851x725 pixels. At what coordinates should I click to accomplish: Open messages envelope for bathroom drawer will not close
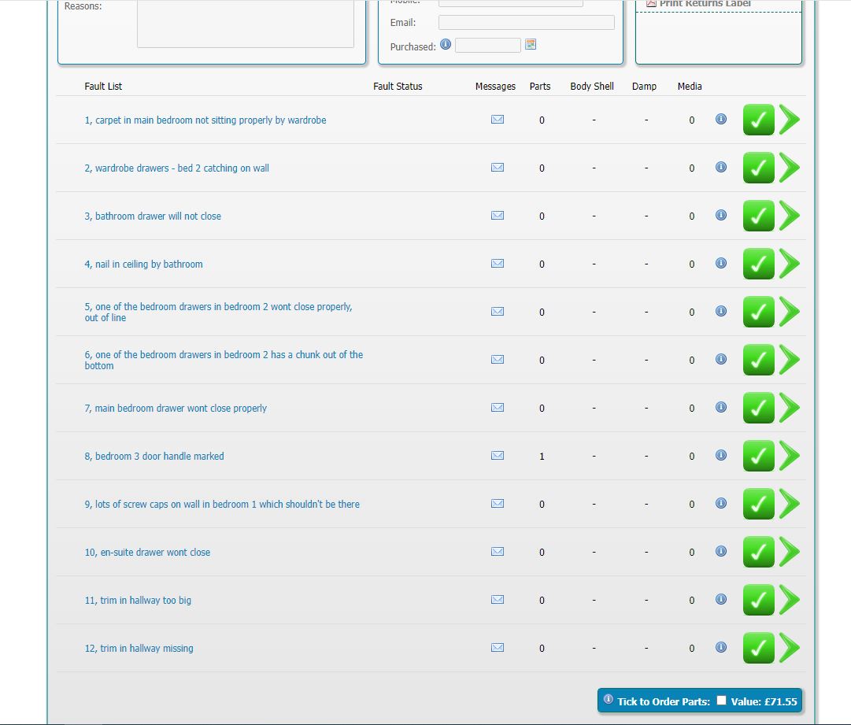[498, 216]
